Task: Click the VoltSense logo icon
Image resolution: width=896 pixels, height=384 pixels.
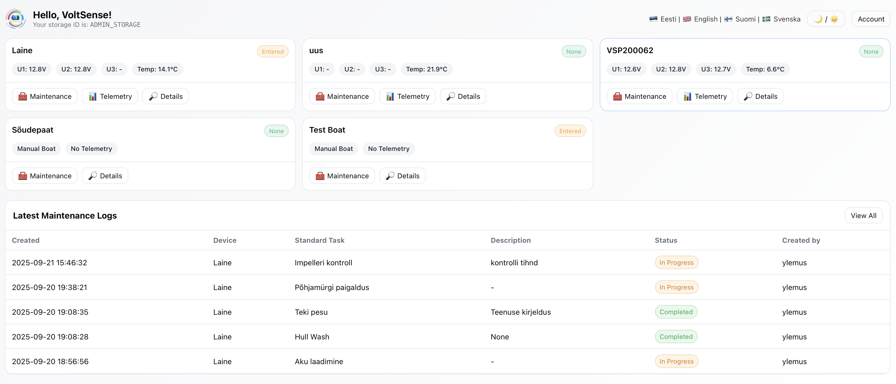Action: pos(15,19)
